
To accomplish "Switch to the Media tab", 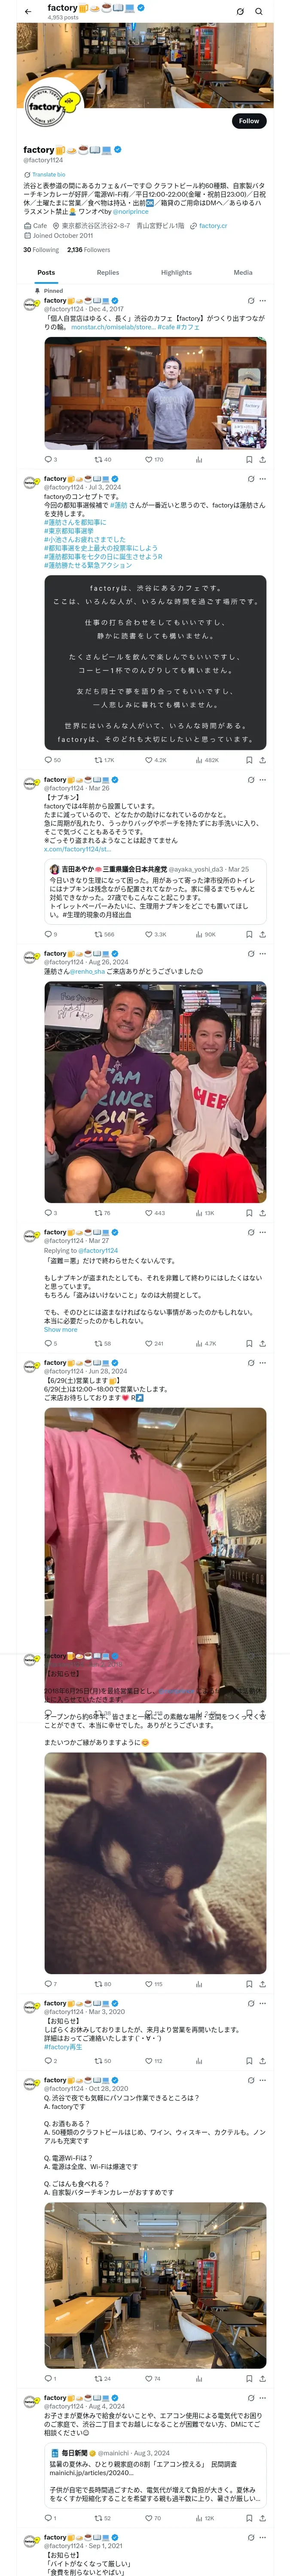I will click(243, 273).
